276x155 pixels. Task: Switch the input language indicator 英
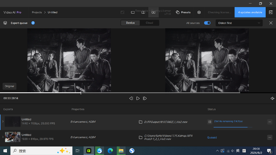(238, 151)
